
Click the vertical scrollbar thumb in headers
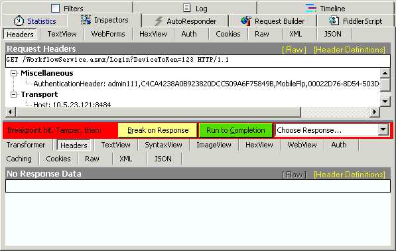click(x=385, y=85)
